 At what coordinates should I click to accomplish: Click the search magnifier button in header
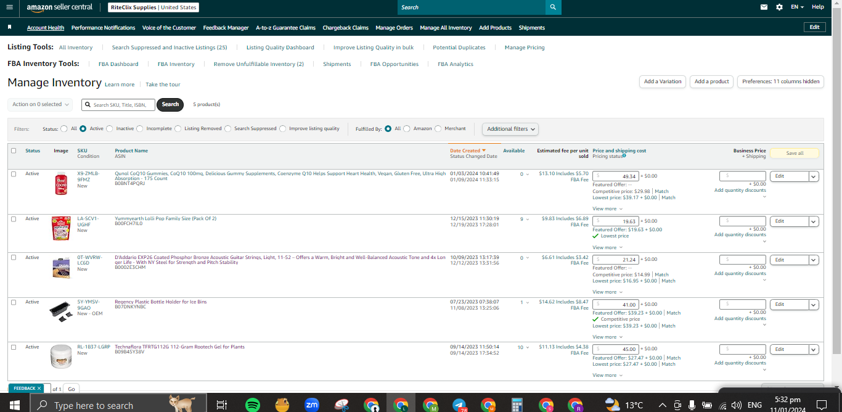coord(554,7)
